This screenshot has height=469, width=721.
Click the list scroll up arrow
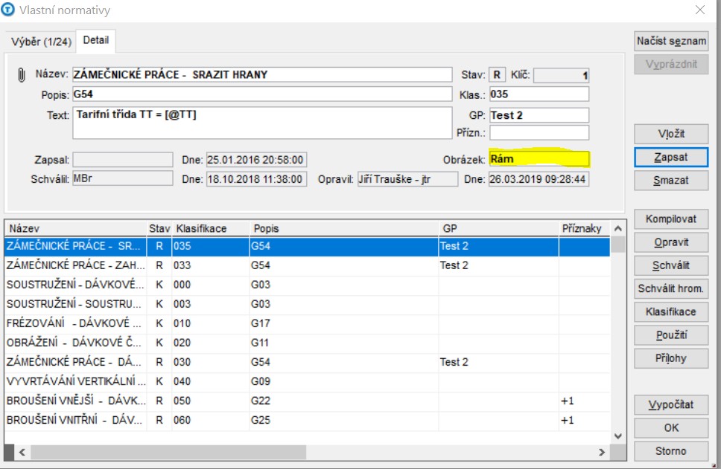[618, 228]
